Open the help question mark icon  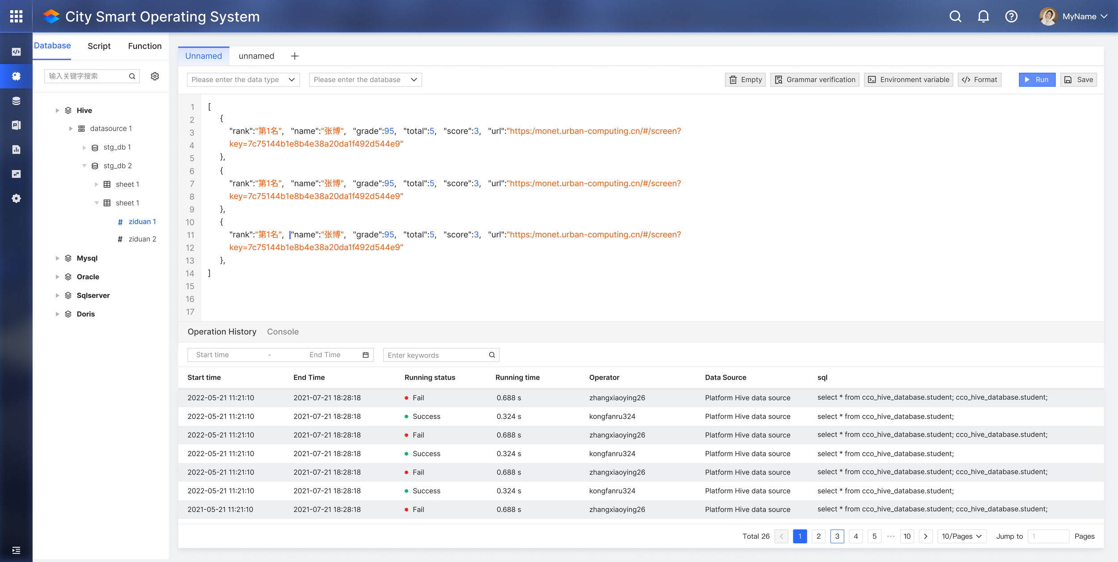[1011, 17]
